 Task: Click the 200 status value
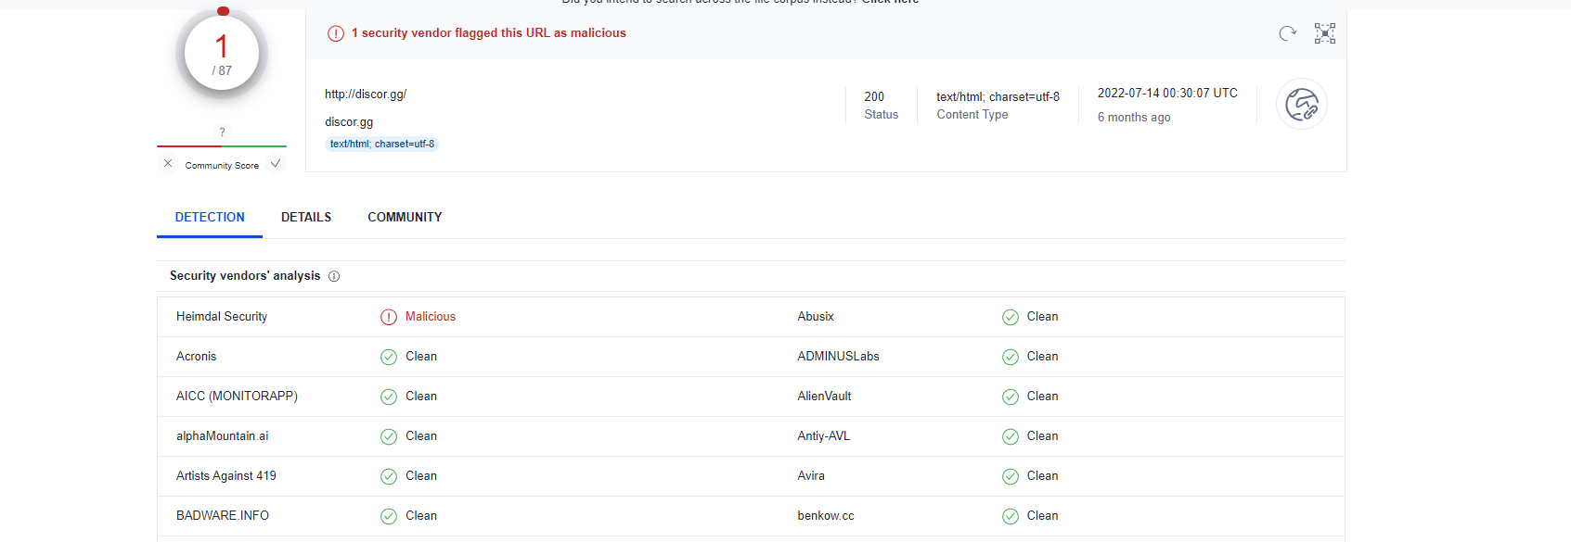pyautogui.click(x=874, y=96)
